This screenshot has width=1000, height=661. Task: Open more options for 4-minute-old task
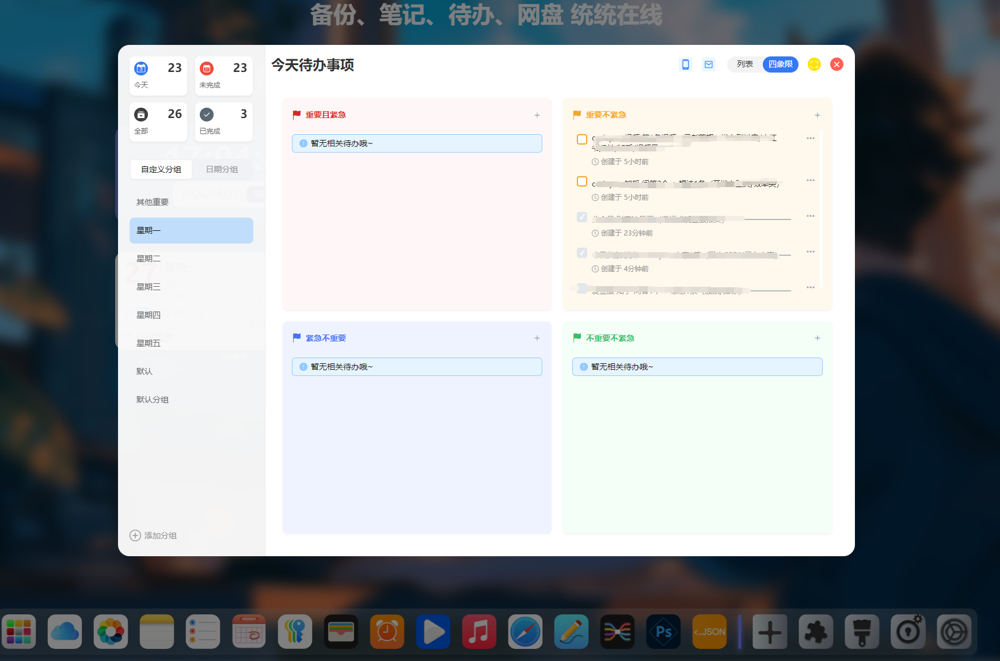(x=811, y=252)
